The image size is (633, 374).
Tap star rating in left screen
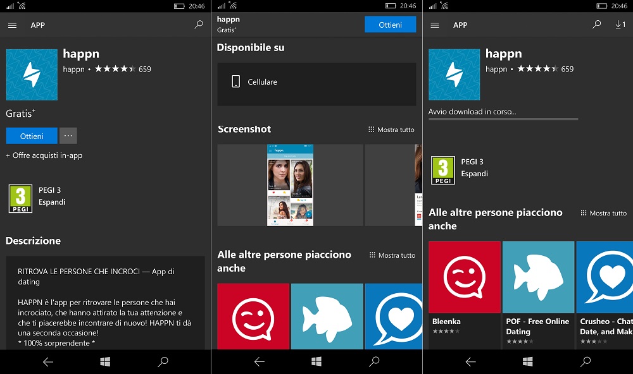115,69
